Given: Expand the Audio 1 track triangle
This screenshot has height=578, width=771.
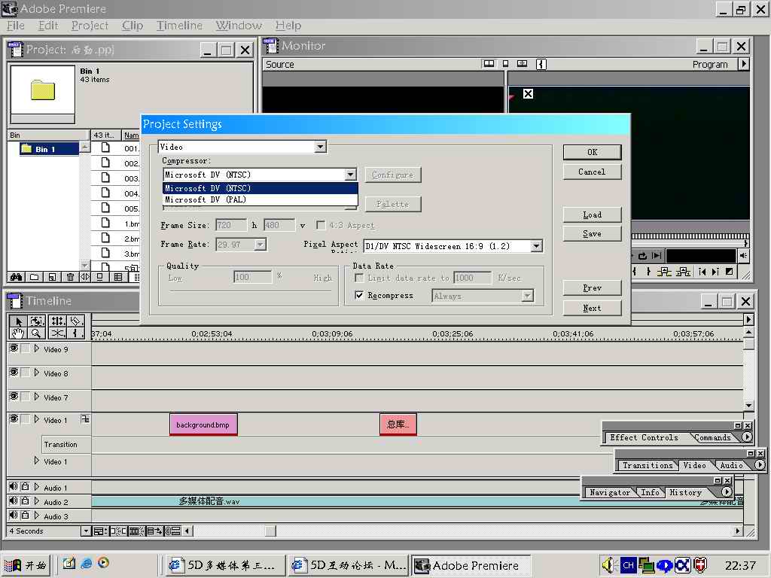Looking at the screenshot, I should [36, 487].
